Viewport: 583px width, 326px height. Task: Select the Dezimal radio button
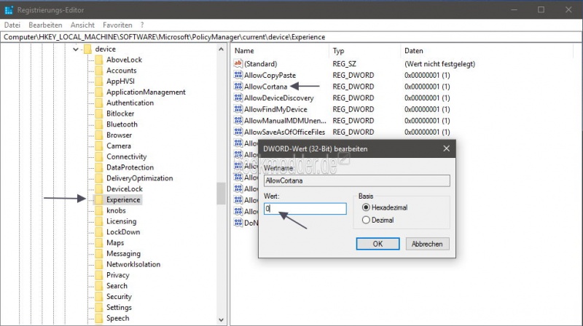(366, 220)
